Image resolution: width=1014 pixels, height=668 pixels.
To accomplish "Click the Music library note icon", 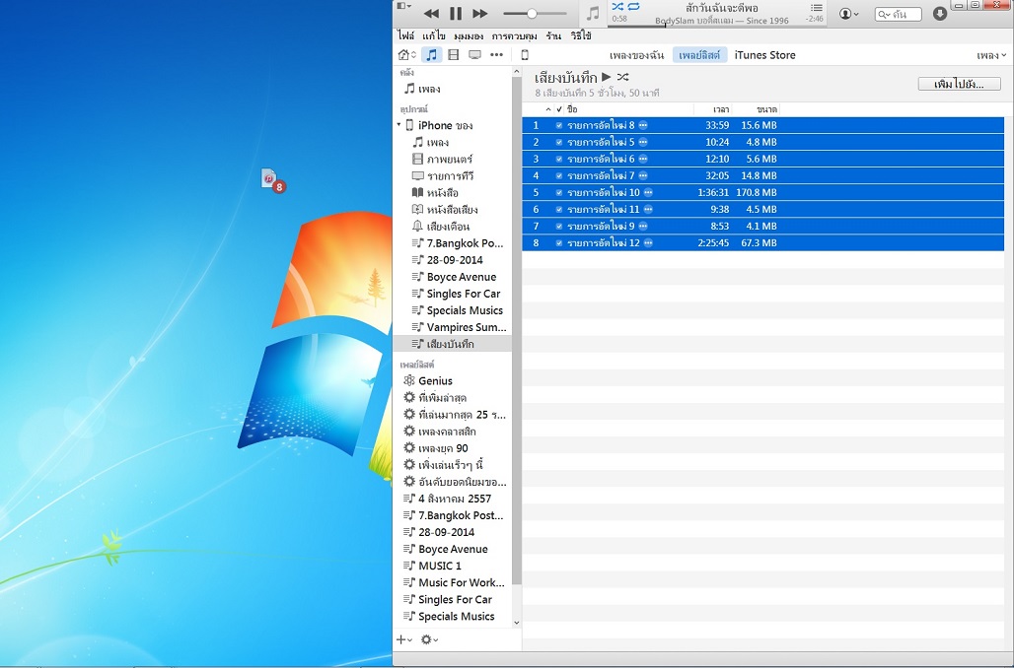I will 431,55.
